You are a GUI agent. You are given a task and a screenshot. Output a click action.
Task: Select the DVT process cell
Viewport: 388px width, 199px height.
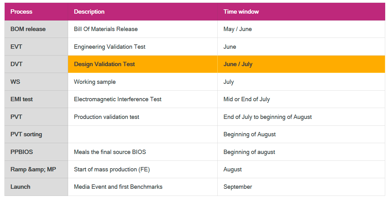point(16,64)
